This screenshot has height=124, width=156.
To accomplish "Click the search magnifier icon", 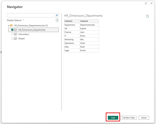I will tap(57, 15).
